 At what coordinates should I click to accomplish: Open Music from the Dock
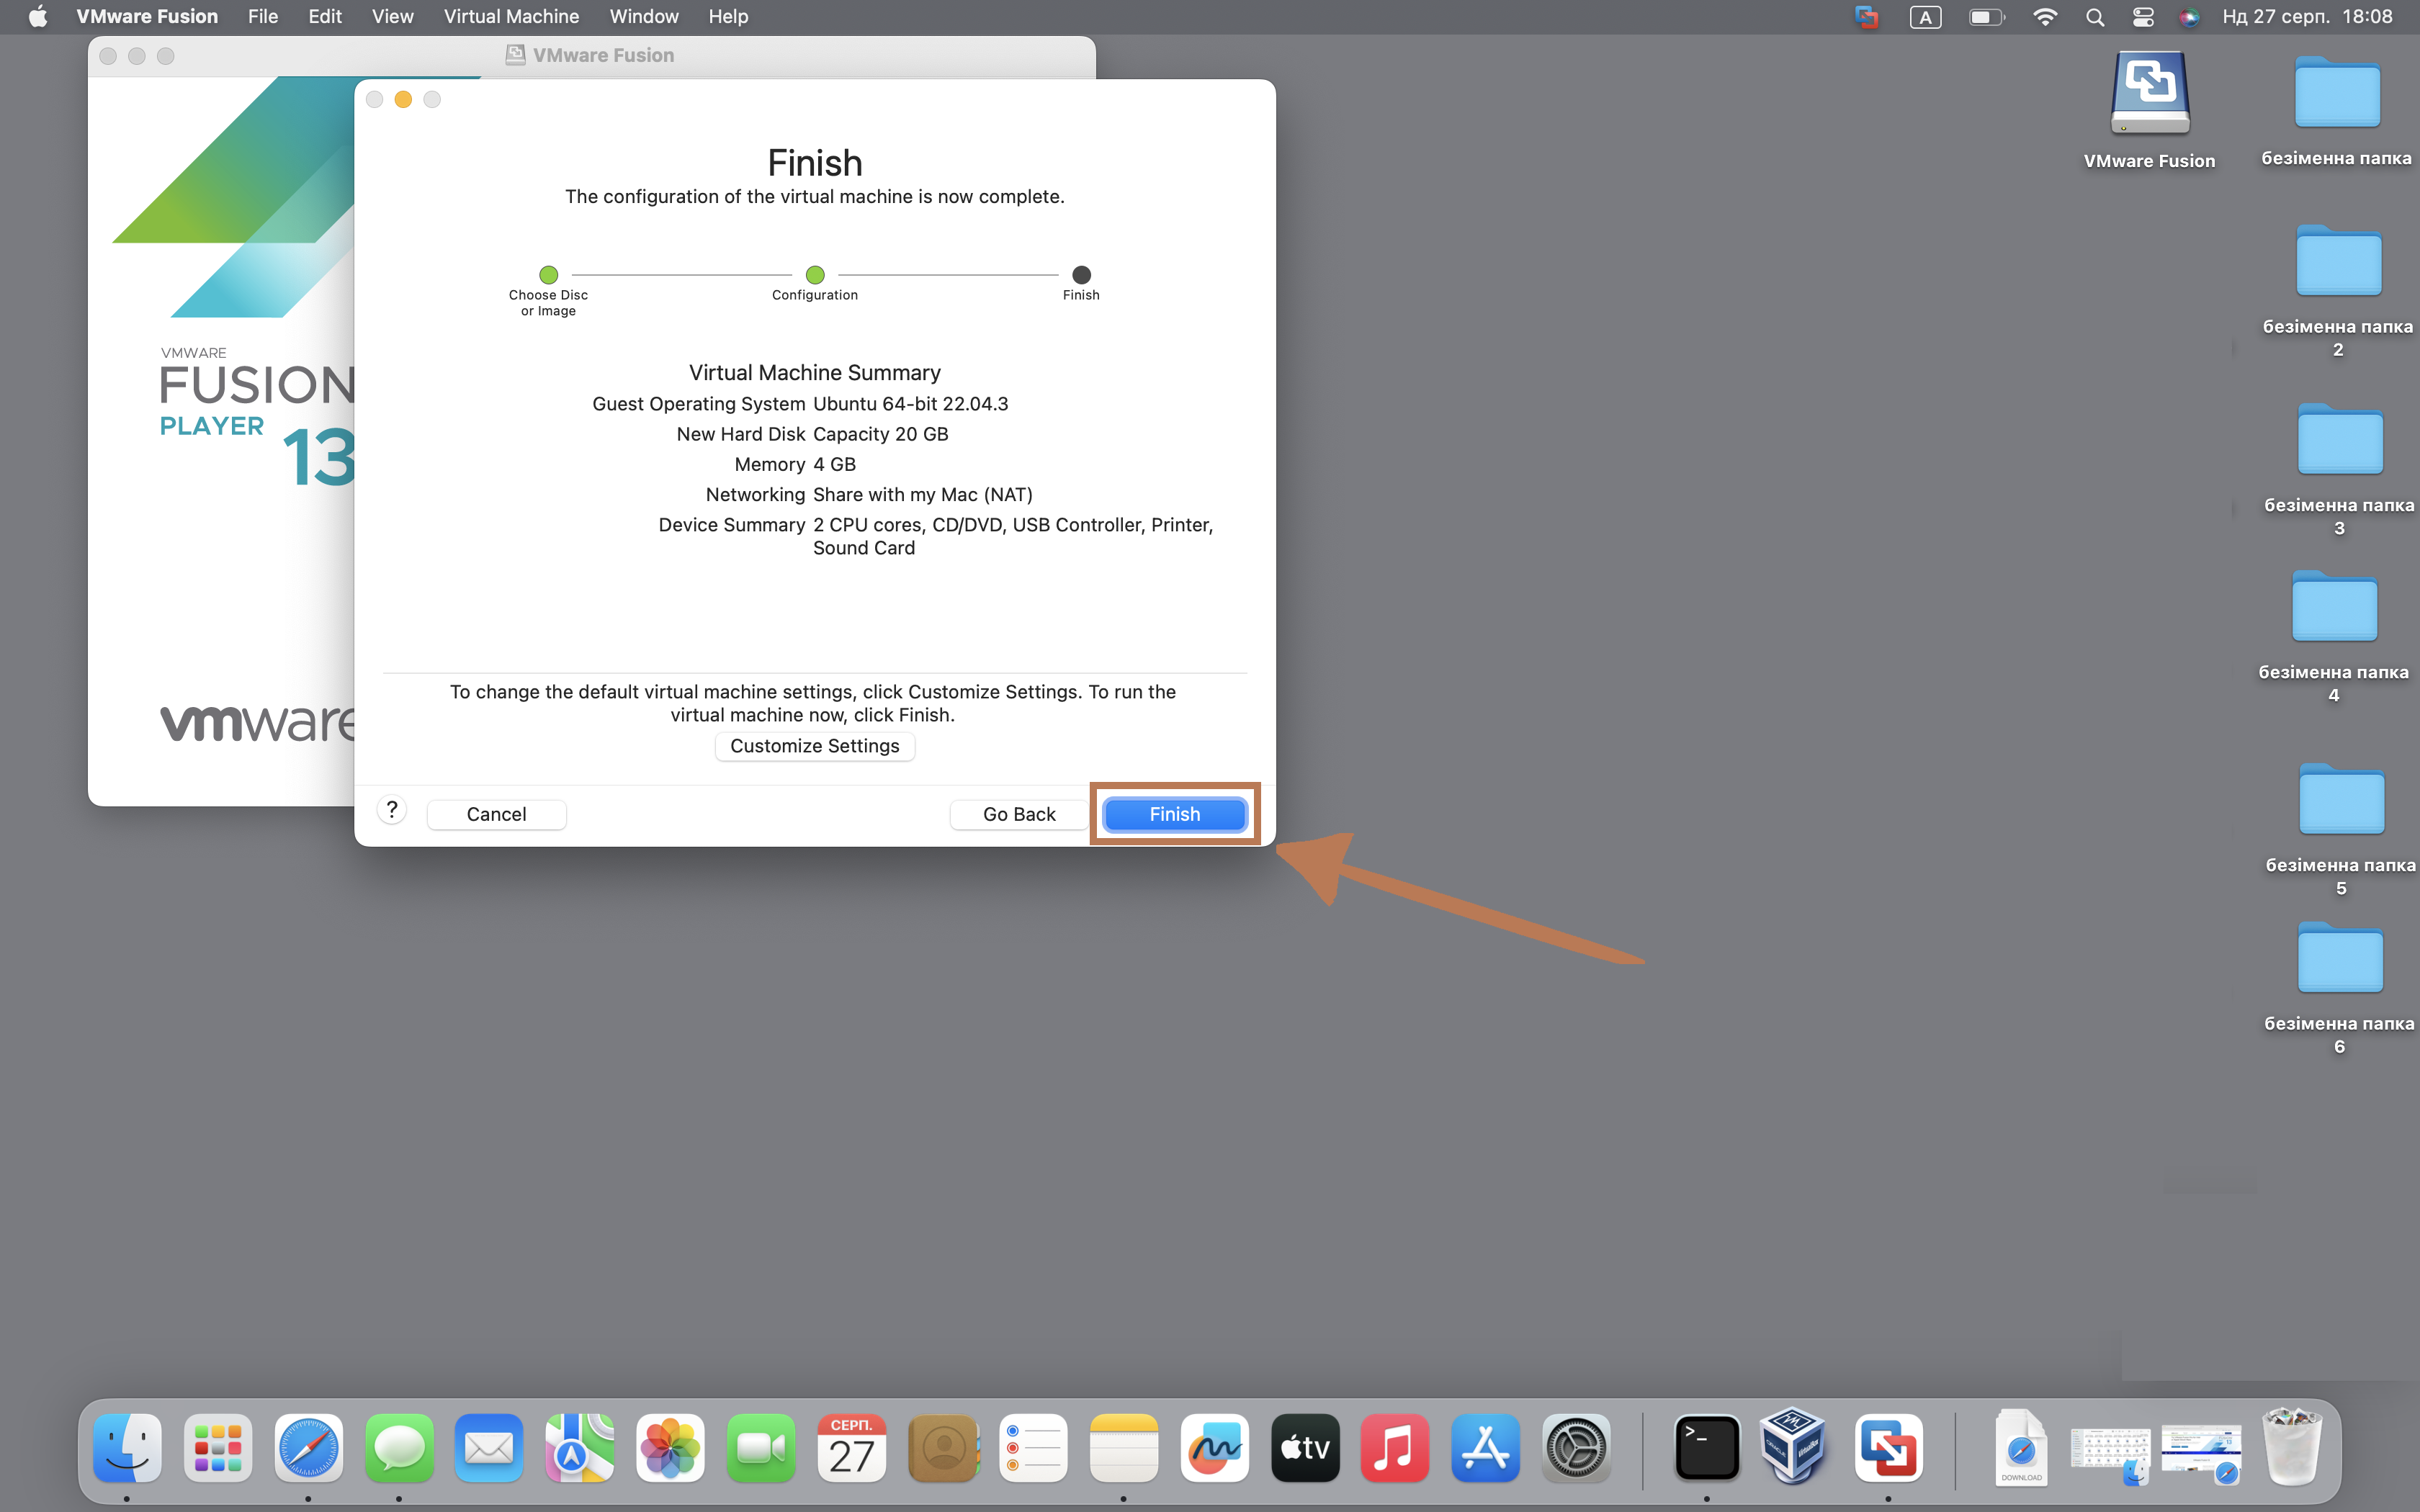1395,1447
